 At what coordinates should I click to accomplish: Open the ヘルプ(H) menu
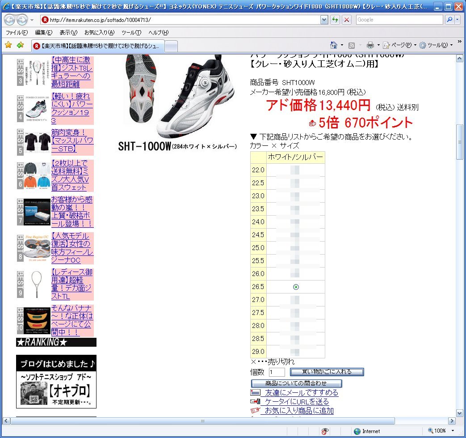click(159, 32)
